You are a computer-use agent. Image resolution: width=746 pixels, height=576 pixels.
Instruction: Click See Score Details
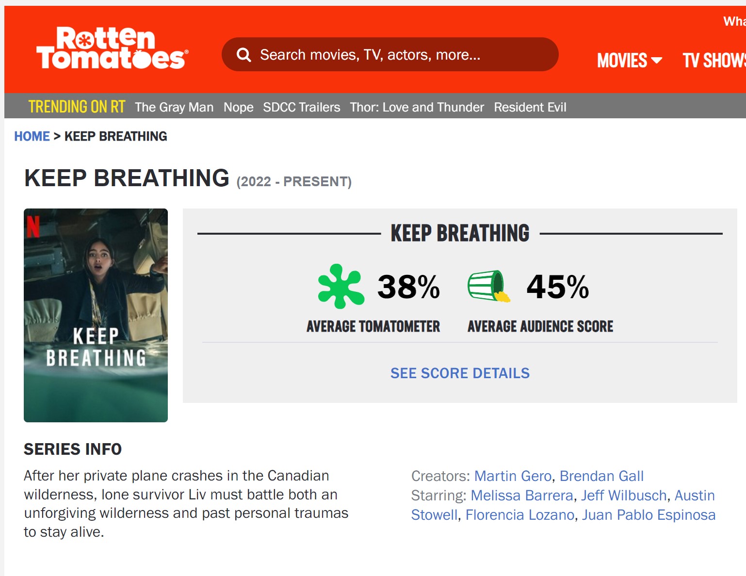click(460, 373)
